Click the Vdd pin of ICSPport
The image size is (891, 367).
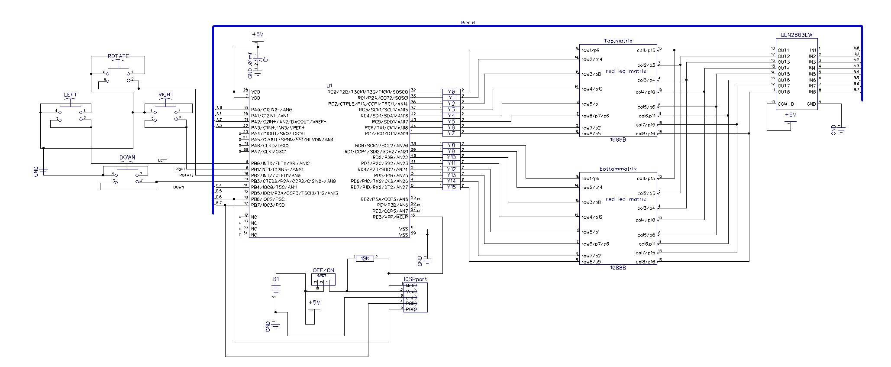click(410, 292)
